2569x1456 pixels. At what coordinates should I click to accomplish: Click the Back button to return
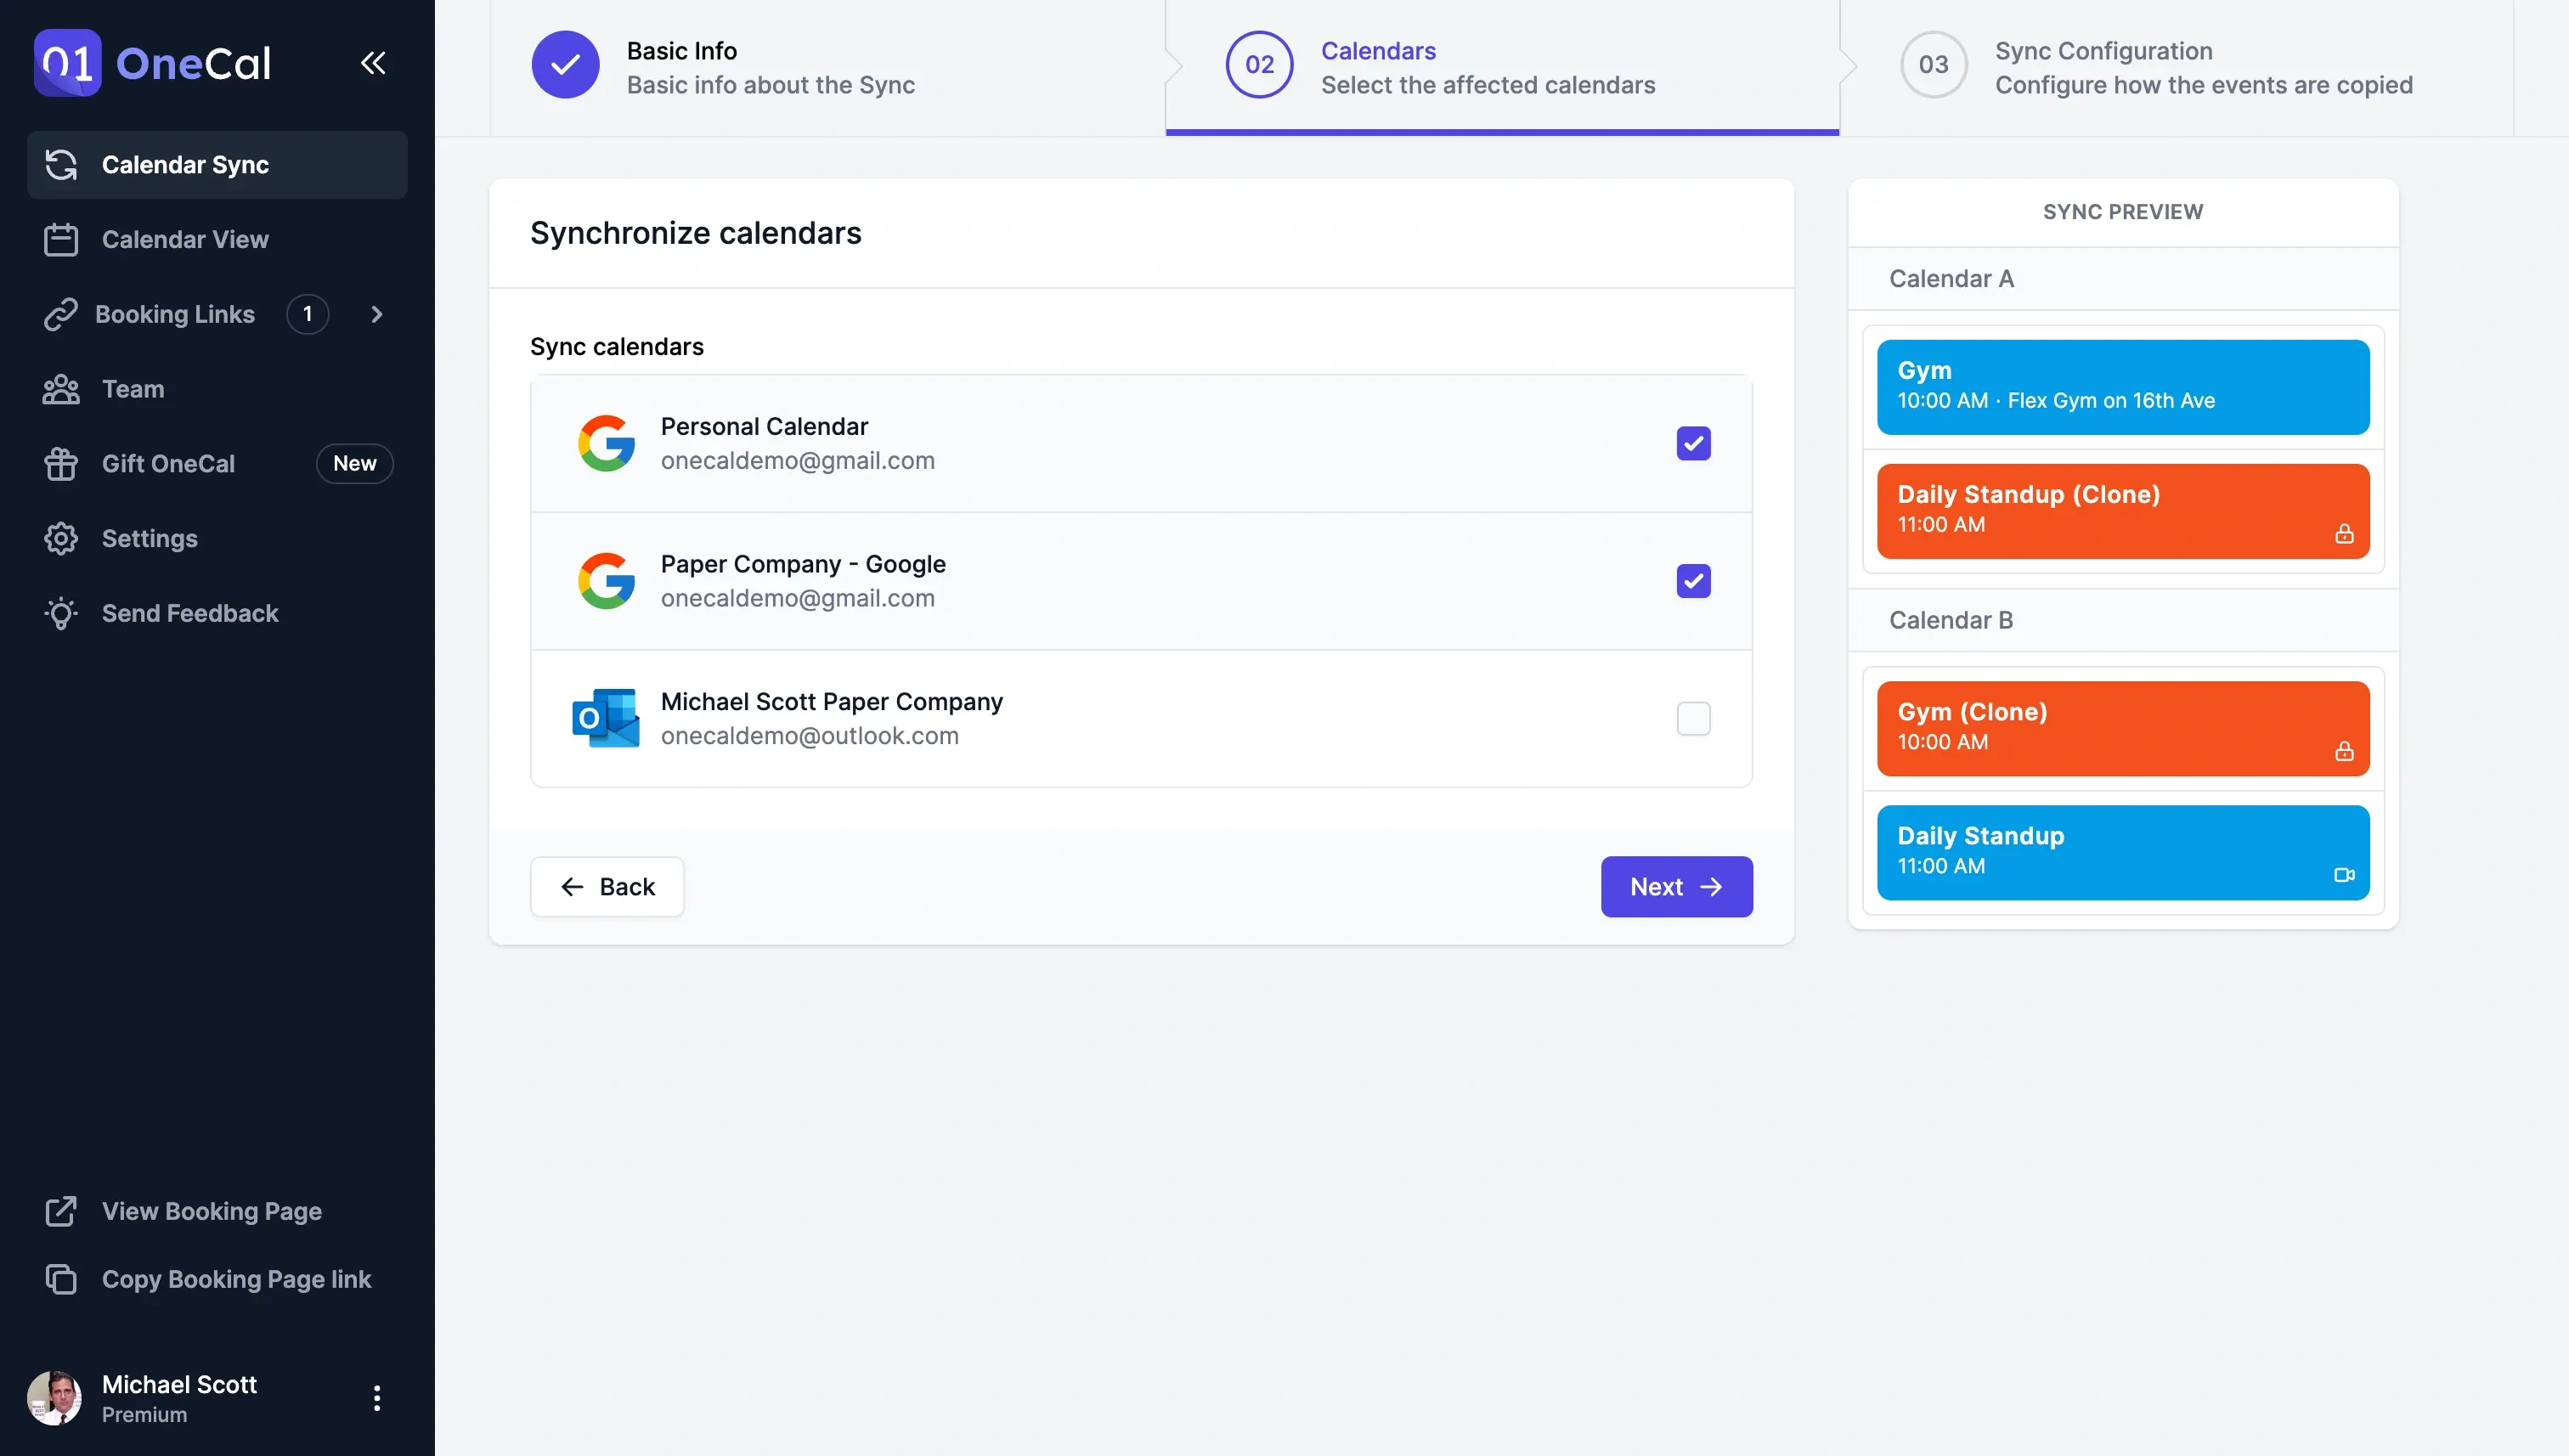(607, 886)
